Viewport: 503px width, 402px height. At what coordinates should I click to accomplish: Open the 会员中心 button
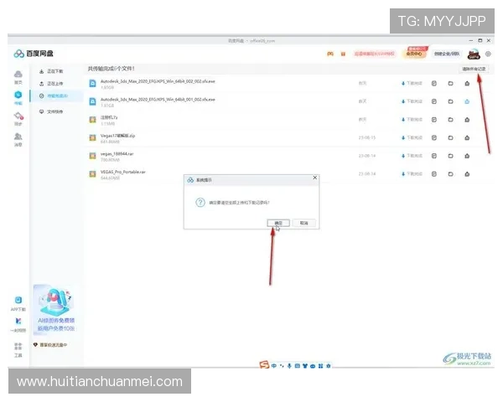pos(413,52)
